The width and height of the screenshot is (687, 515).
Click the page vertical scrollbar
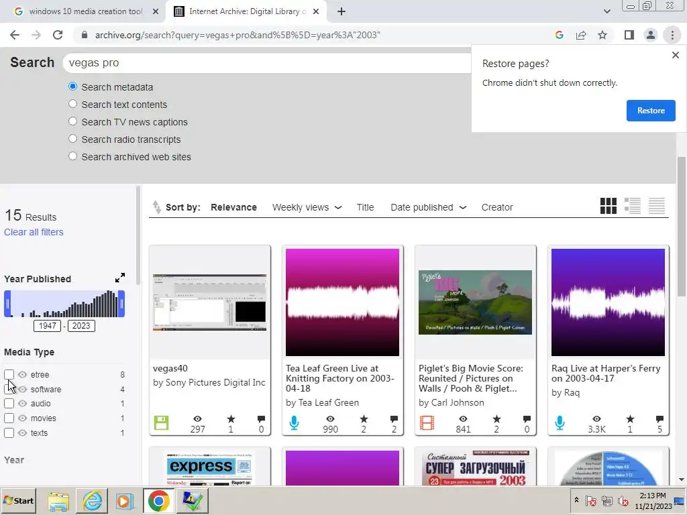(x=682, y=227)
